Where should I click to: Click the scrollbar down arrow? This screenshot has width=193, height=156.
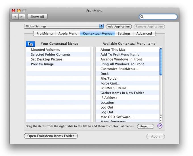[x=161, y=120]
